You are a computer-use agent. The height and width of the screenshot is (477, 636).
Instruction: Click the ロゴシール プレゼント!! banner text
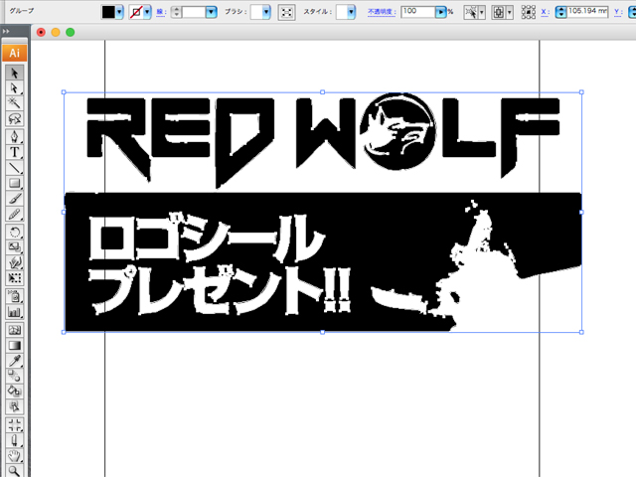coord(220,264)
